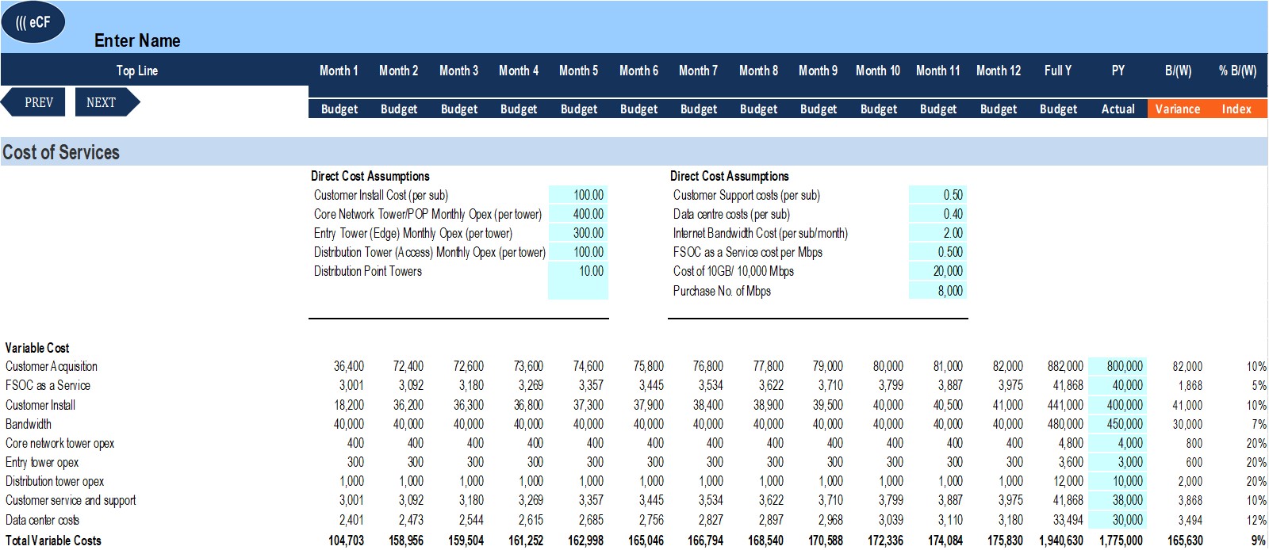
Task: Select the Customer service and support label
Action: click(x=71, y=500)
